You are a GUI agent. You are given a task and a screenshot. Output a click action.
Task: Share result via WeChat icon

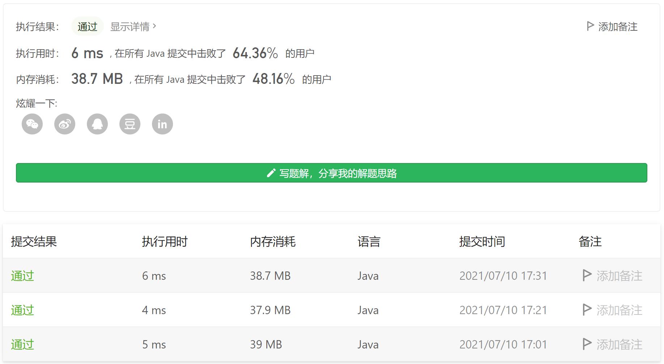click(32, 124)
